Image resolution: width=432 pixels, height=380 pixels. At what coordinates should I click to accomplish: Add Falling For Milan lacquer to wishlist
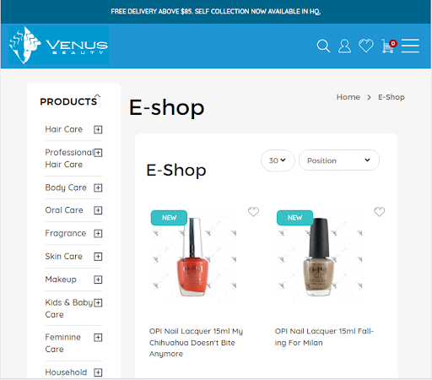click(379, 212)
